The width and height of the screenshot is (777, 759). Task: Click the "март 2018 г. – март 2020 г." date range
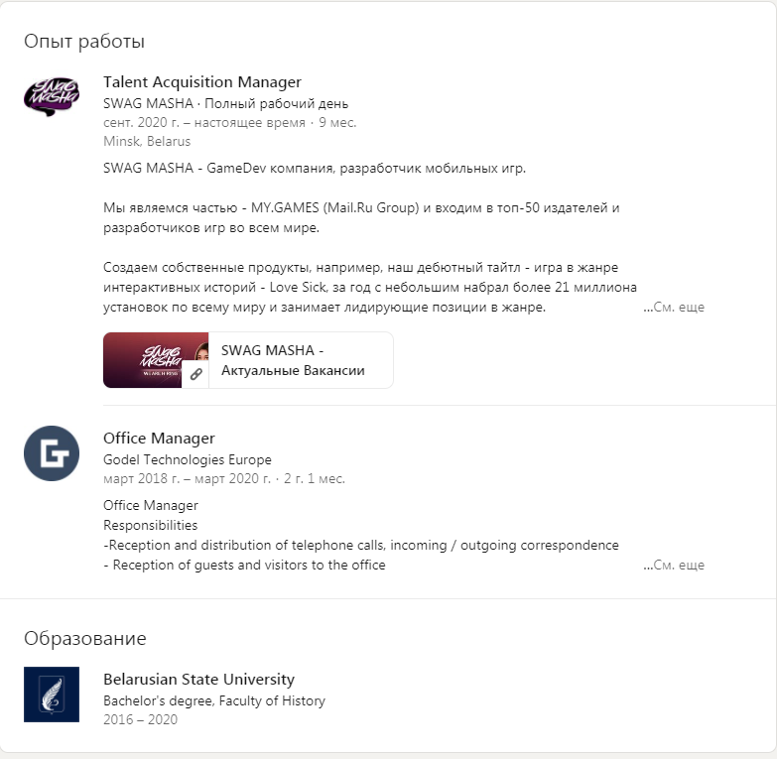coord(187,478)
